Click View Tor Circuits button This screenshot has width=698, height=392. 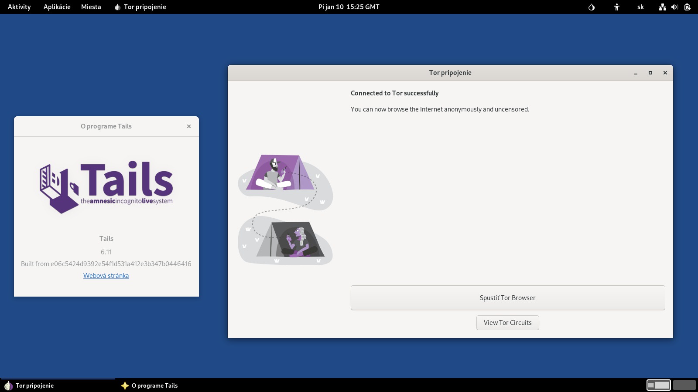click(507, 323)
